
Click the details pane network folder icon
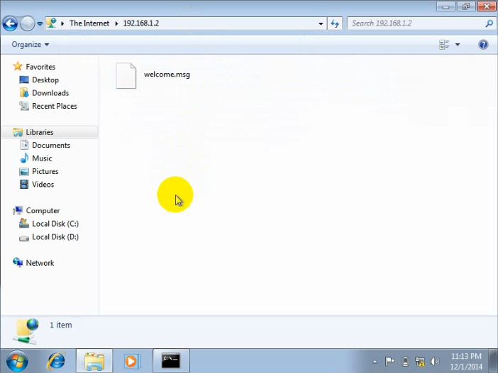coord(26,331)
